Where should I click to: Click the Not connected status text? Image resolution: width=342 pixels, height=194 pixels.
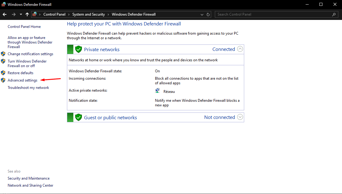point(219,117)
